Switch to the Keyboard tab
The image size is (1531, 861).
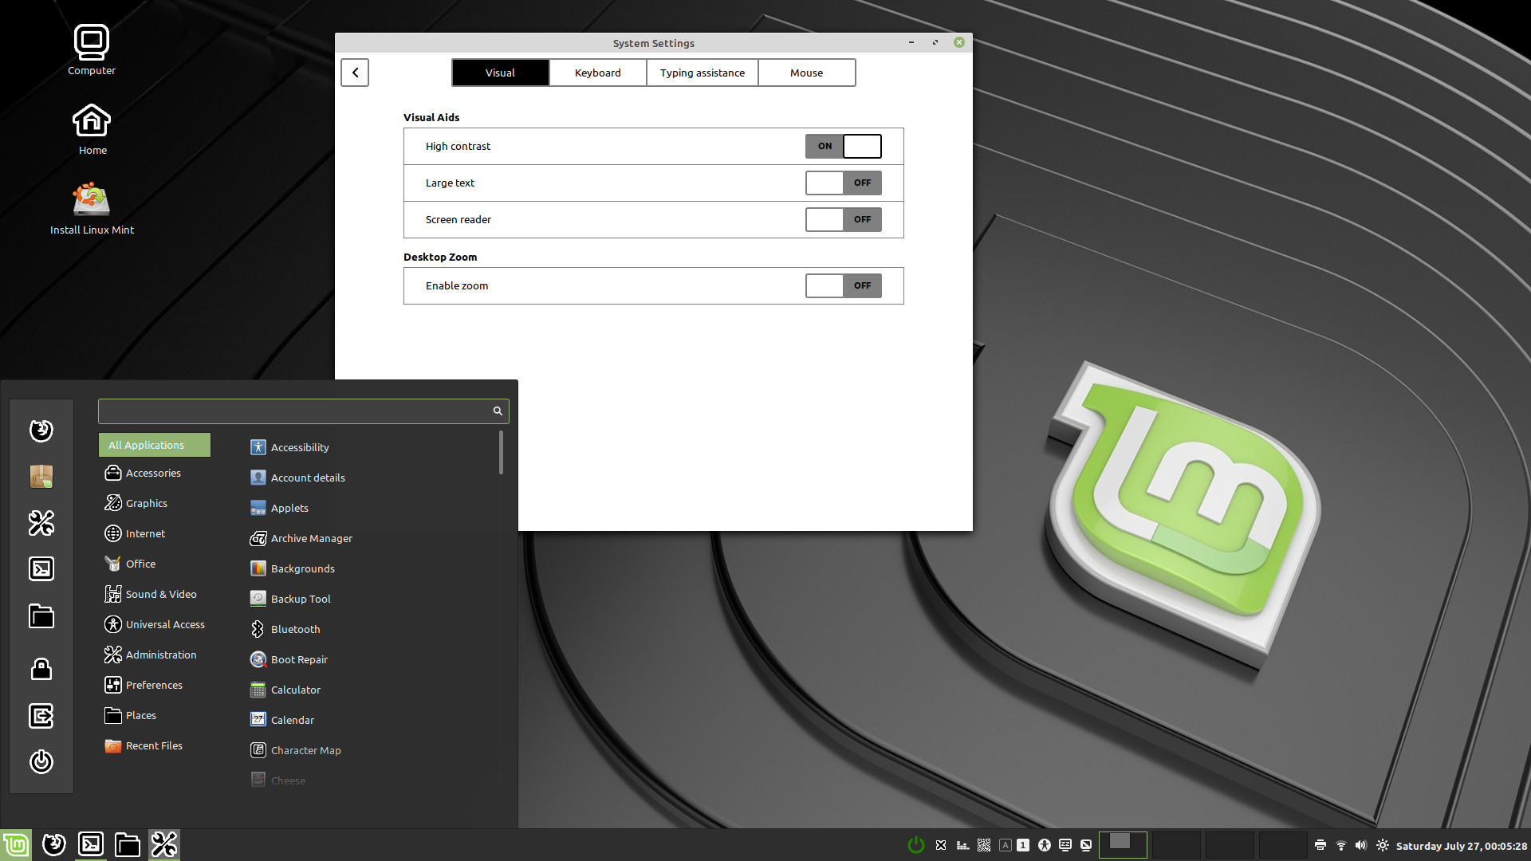597,73
